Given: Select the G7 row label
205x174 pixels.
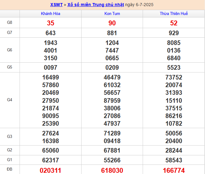Looking at the screenshot, I should click(x=9, y=32).
